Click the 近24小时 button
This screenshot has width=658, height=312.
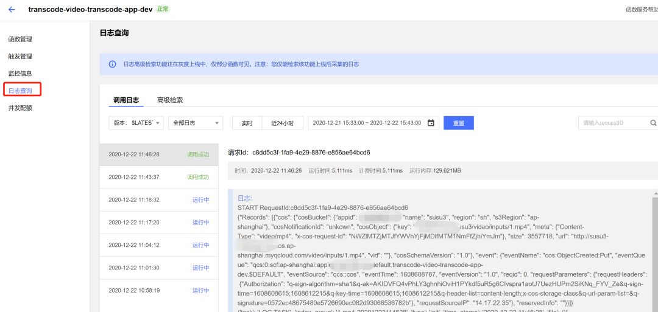click(283, 123)
